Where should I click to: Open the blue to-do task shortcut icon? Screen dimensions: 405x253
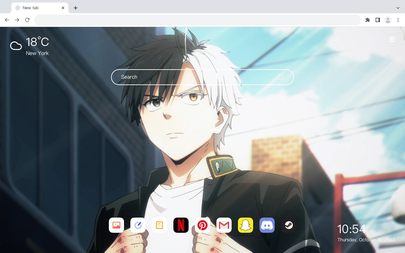pyautogui.click(x=138, y=225)
